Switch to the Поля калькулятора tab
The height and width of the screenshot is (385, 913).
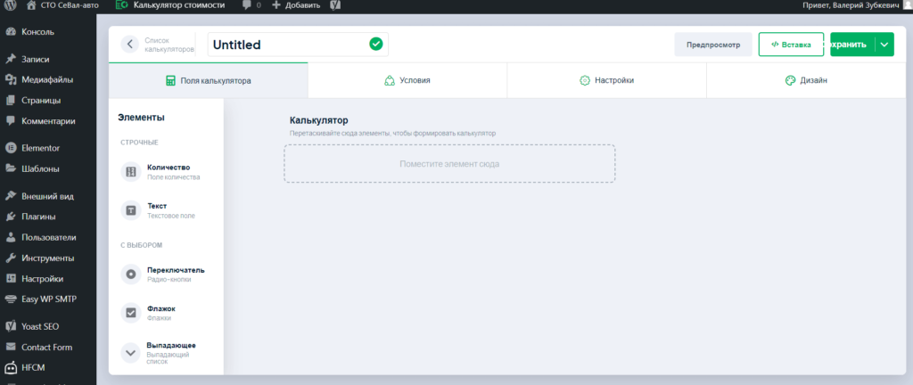tap(209, 80)
